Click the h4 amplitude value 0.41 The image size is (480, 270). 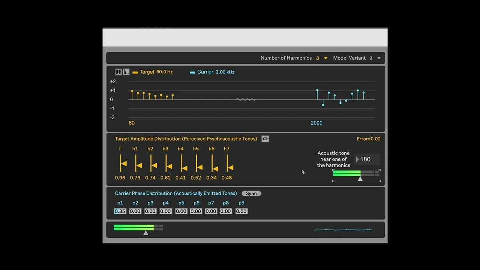coord(181,178)
